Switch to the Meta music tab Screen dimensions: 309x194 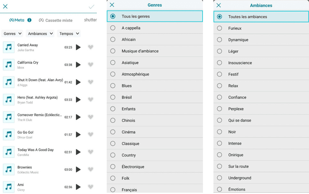[17, 20]
